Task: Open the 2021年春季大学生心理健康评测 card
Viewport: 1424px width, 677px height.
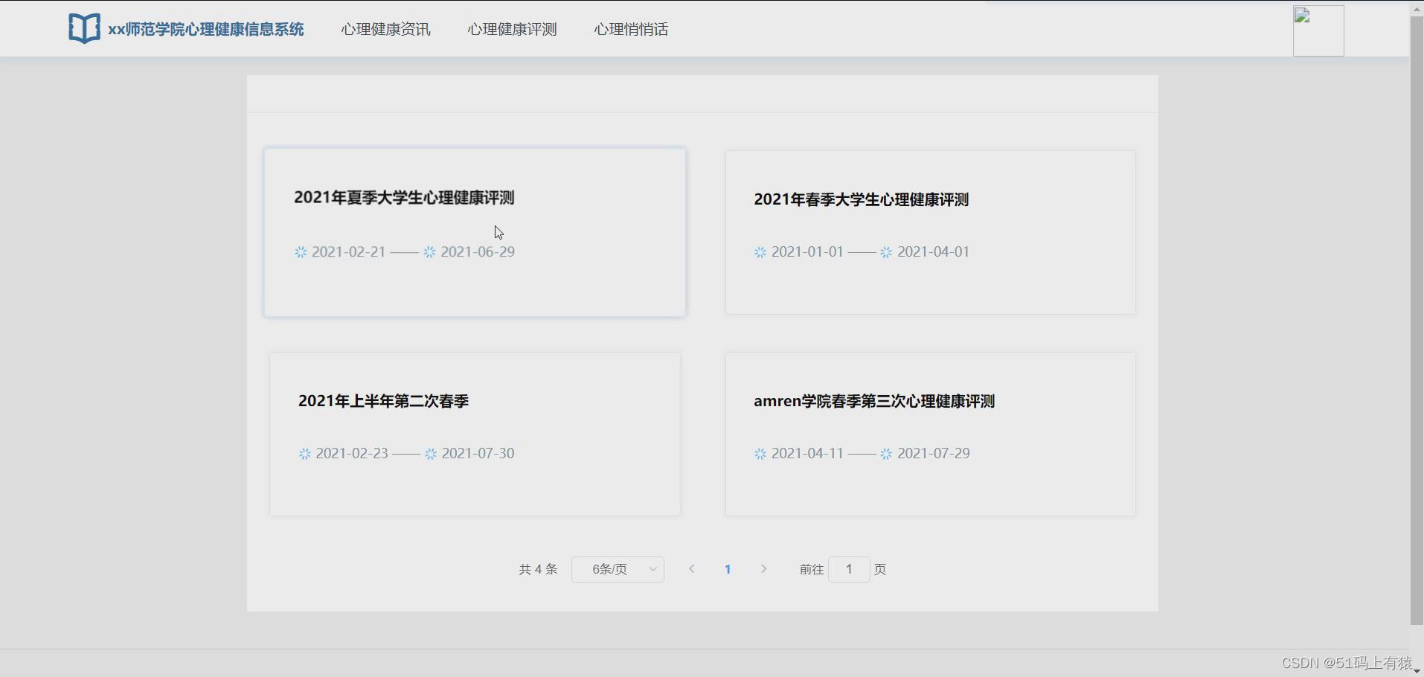Action: click(930, 232)
